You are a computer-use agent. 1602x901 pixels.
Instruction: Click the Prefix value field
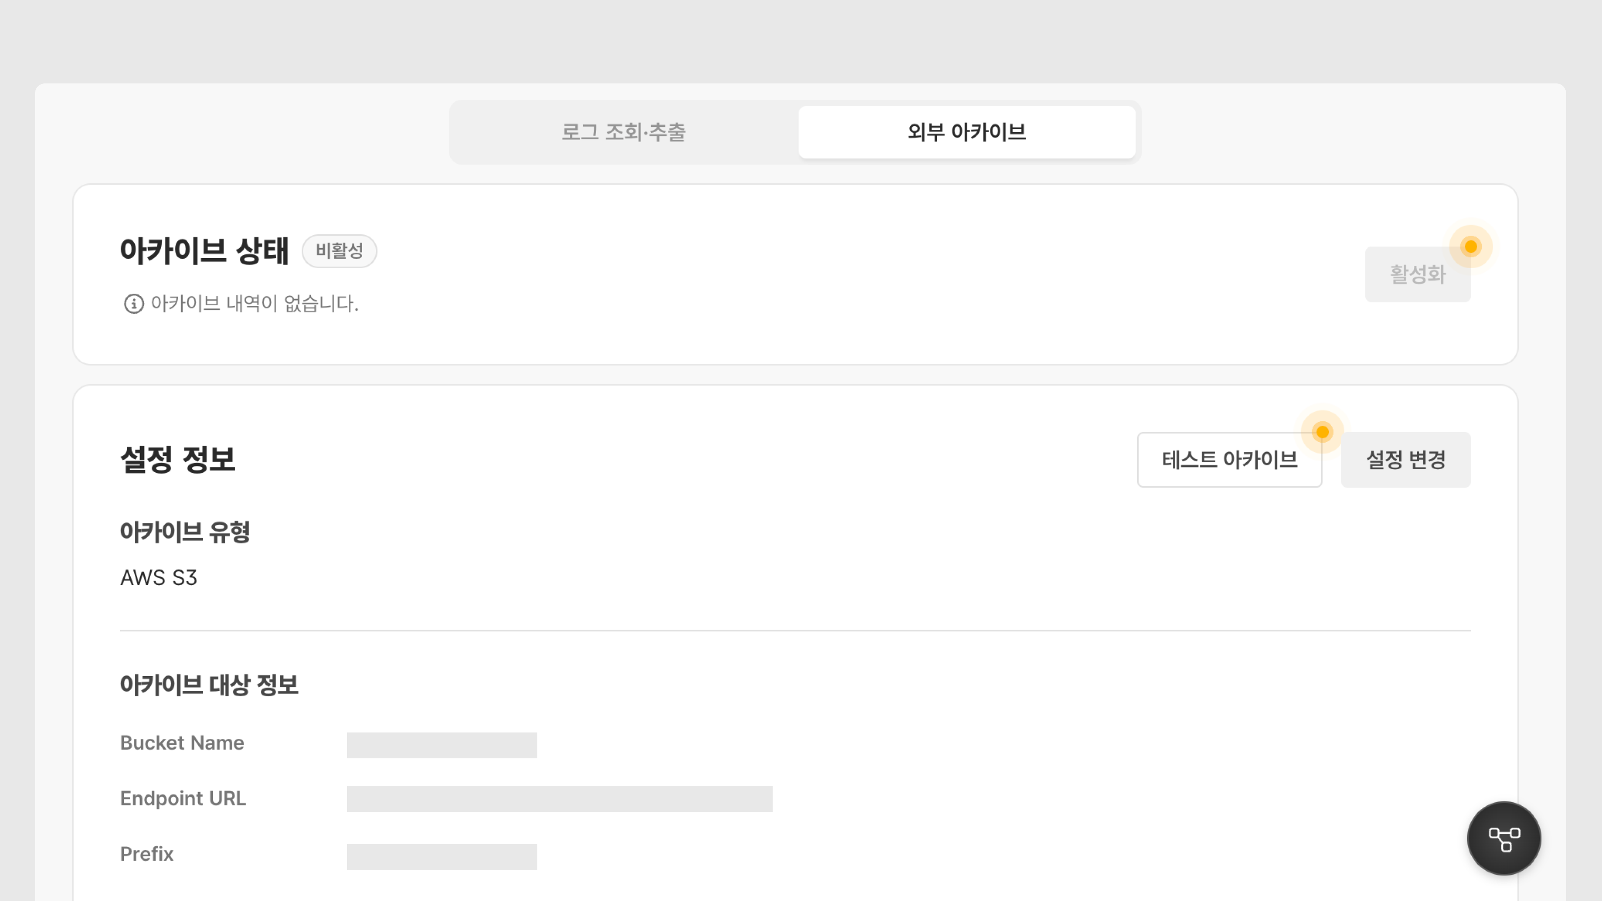click(x=442, y=858)
